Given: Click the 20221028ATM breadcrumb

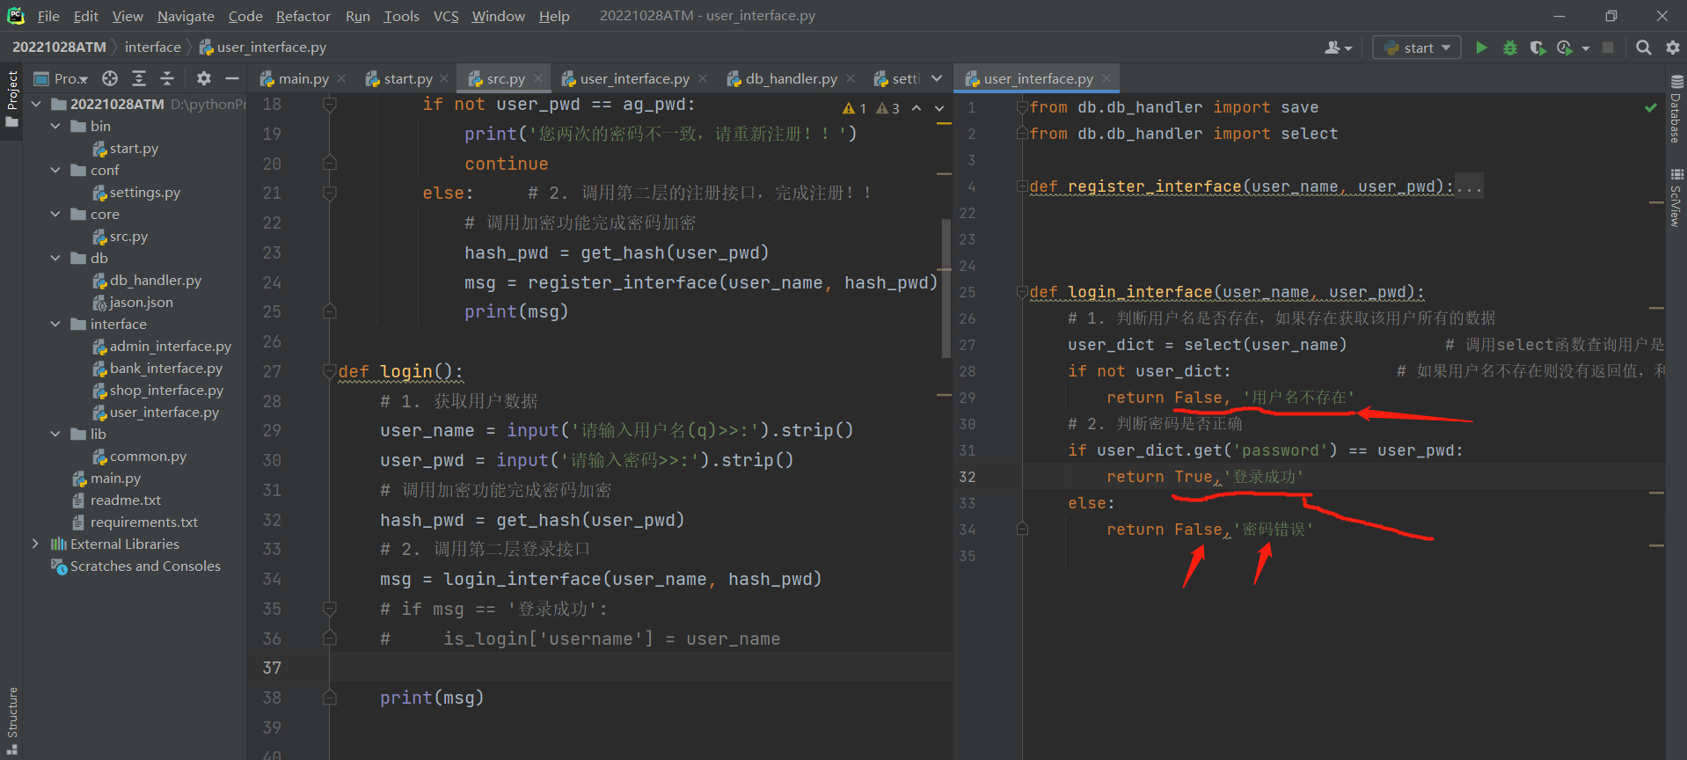Looking at the screenshot, I should pyautogui.click(x=59, y=47).
